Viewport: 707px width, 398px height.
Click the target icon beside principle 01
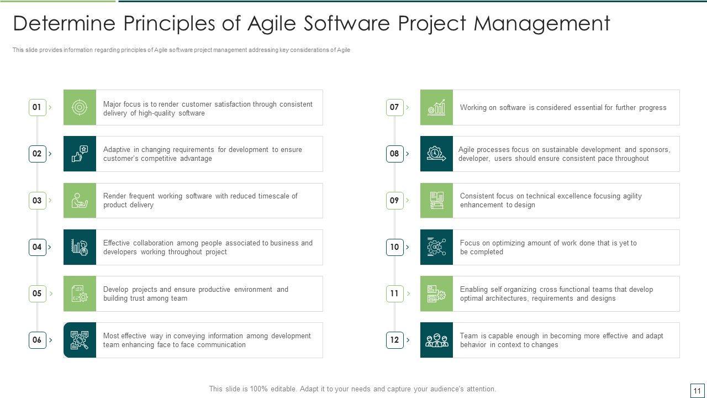80,107
